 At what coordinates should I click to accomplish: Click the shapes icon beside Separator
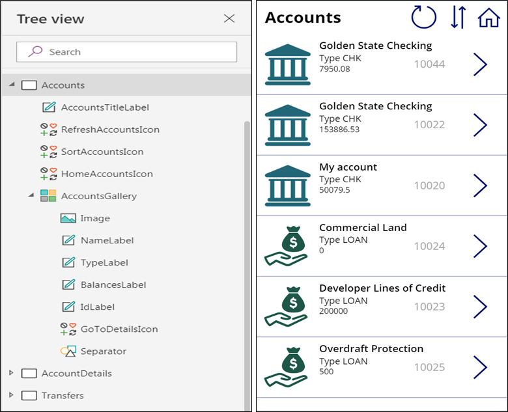point(68,351)
